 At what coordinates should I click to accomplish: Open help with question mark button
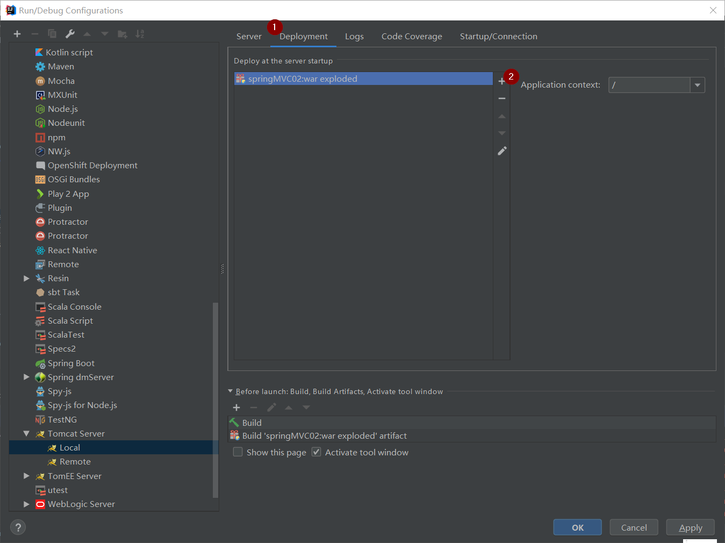pyautogui.click(x=18, y=527)
